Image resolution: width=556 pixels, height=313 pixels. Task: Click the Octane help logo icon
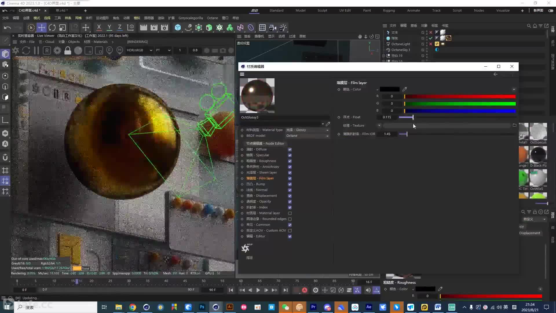click(246, 248)
